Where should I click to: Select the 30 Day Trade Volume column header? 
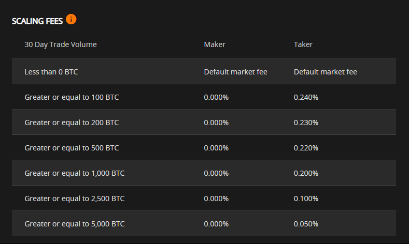[61, 44]
